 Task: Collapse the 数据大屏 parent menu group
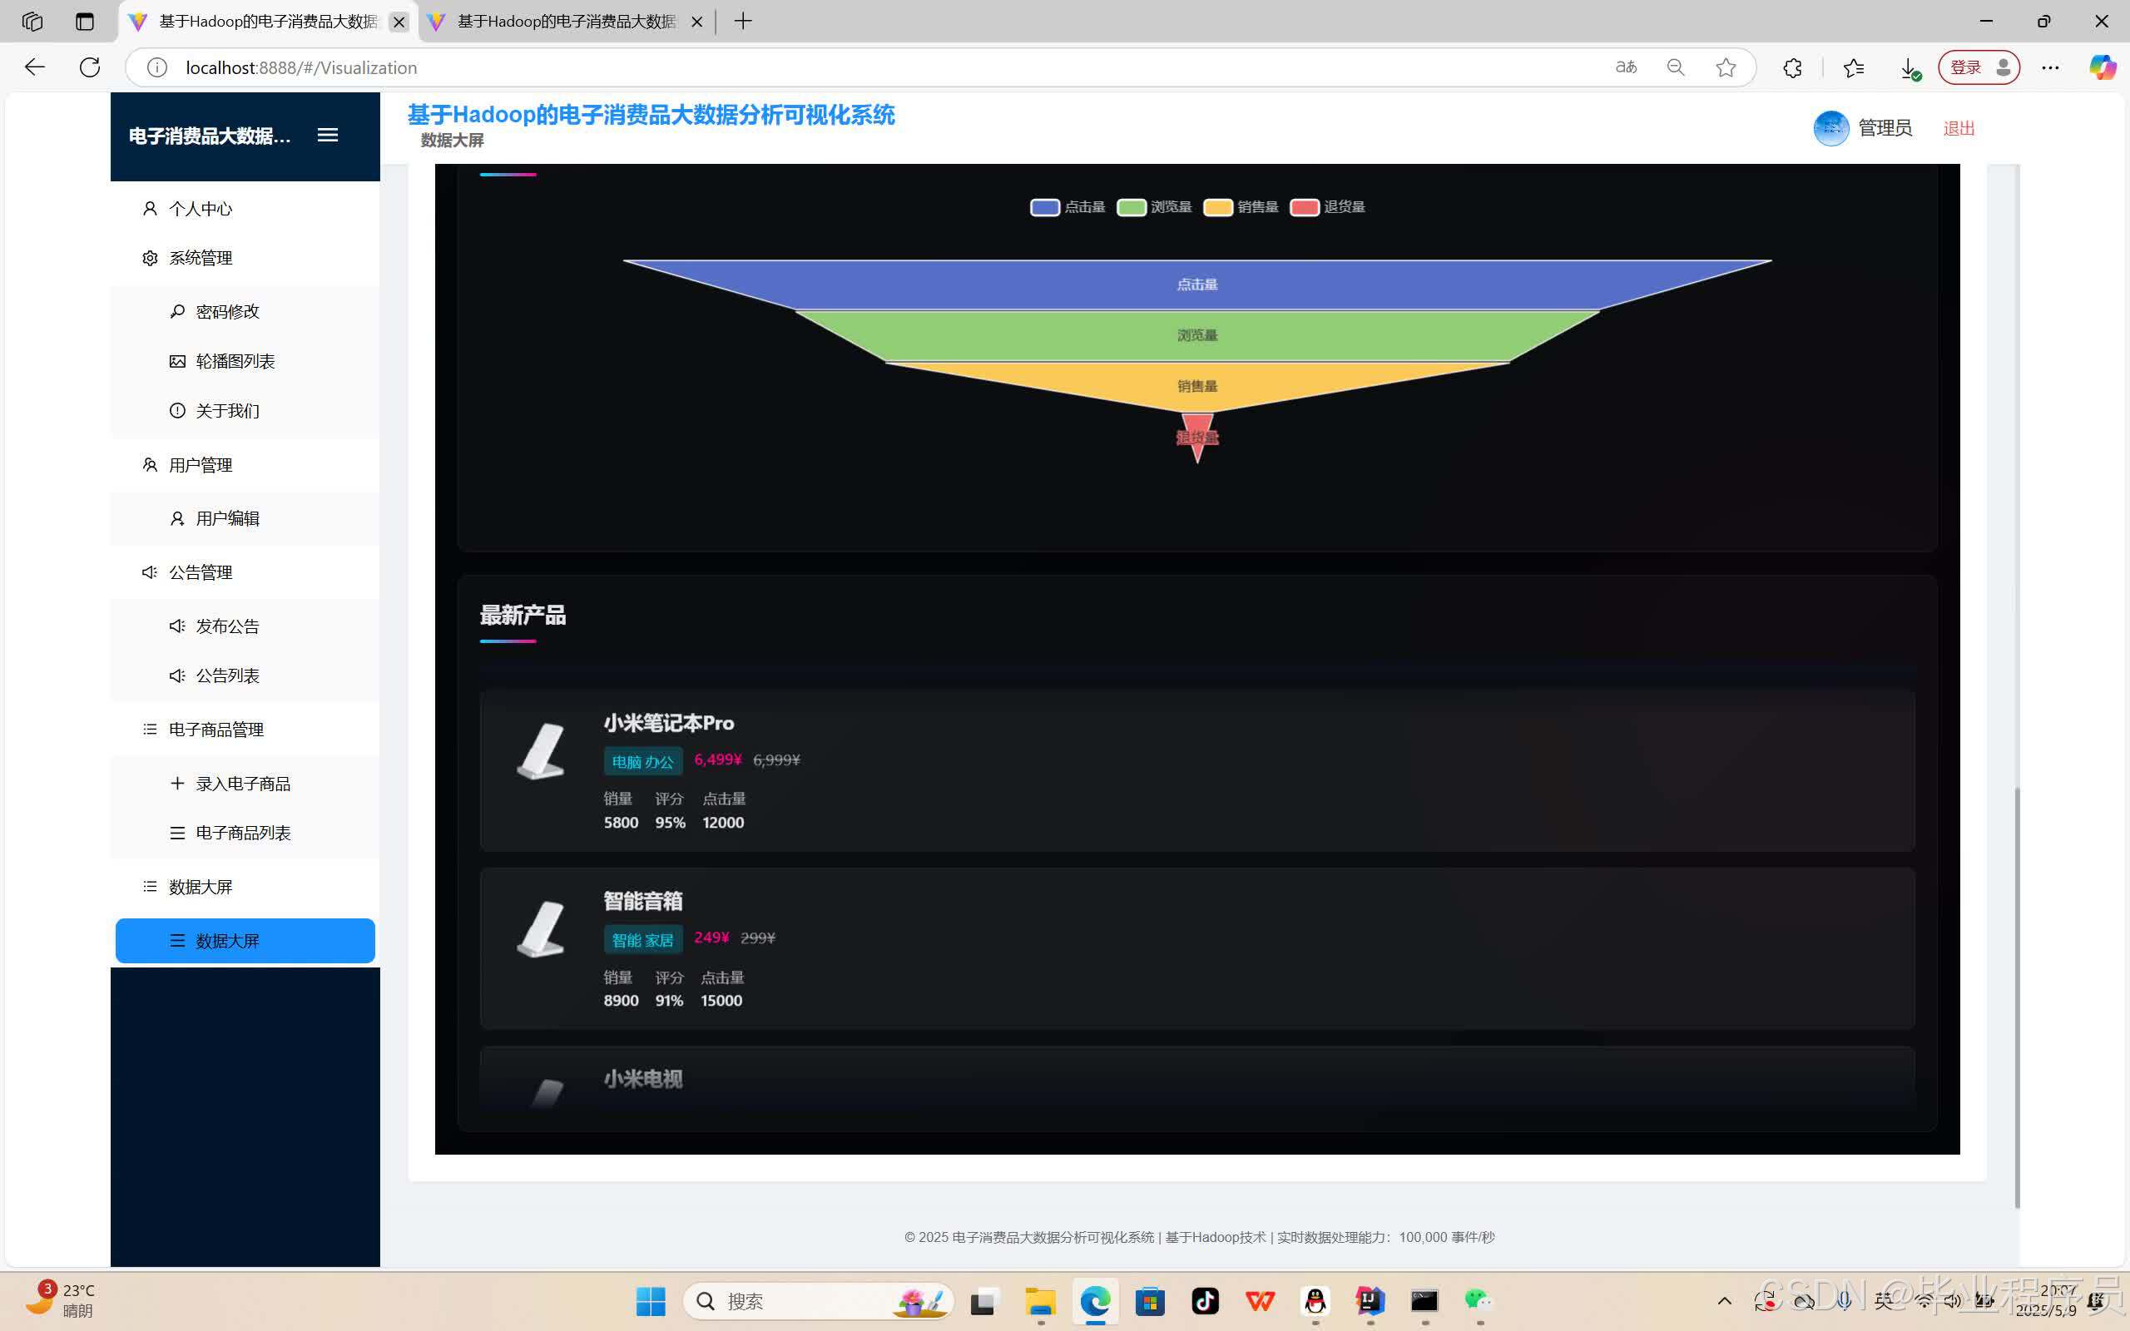(245, 887)
